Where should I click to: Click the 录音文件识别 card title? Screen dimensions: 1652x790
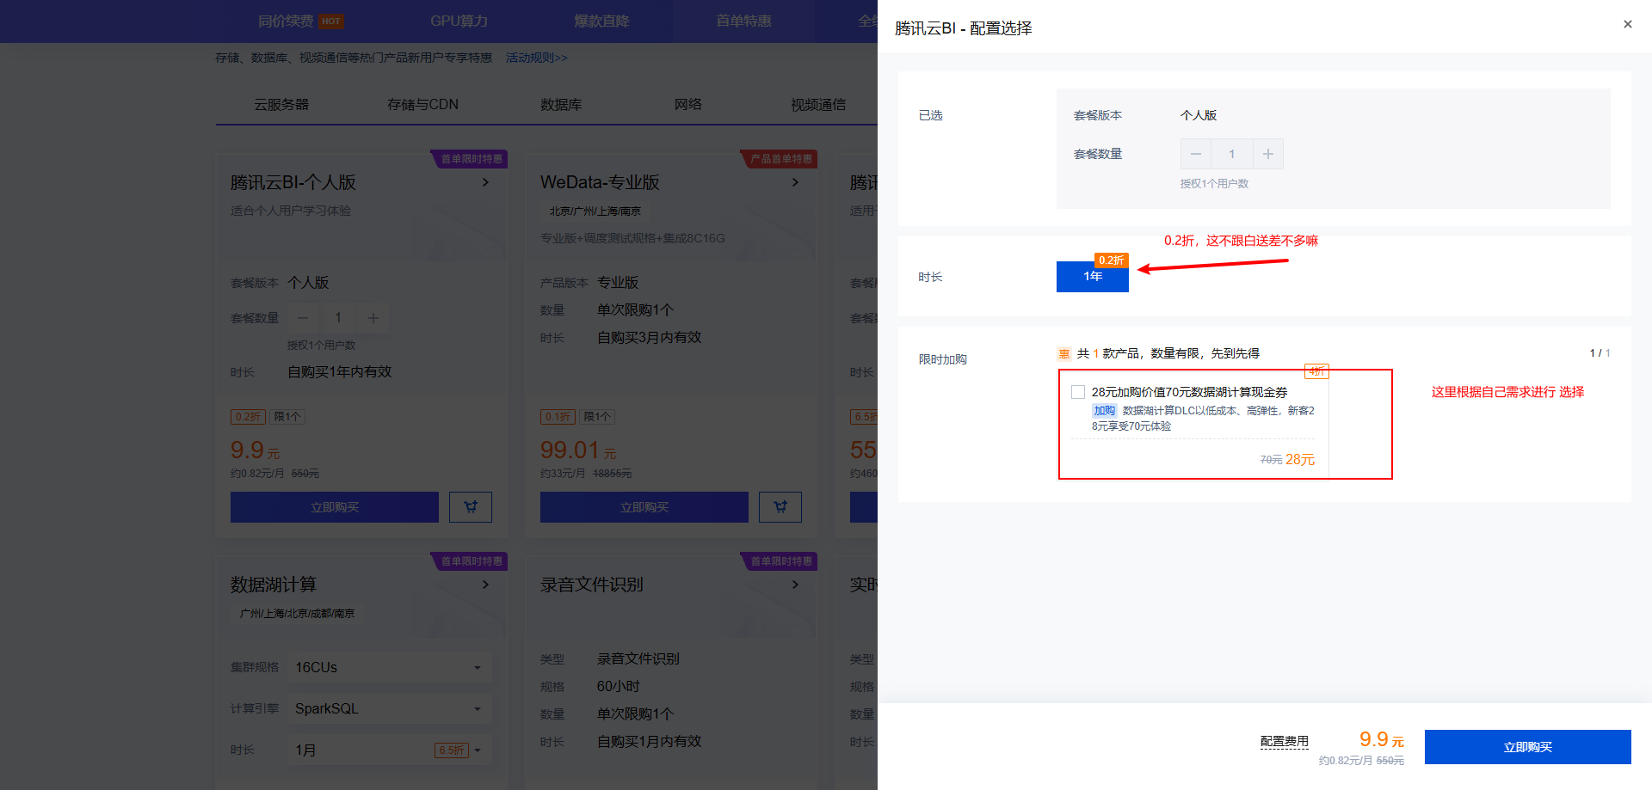click(592, 585)
